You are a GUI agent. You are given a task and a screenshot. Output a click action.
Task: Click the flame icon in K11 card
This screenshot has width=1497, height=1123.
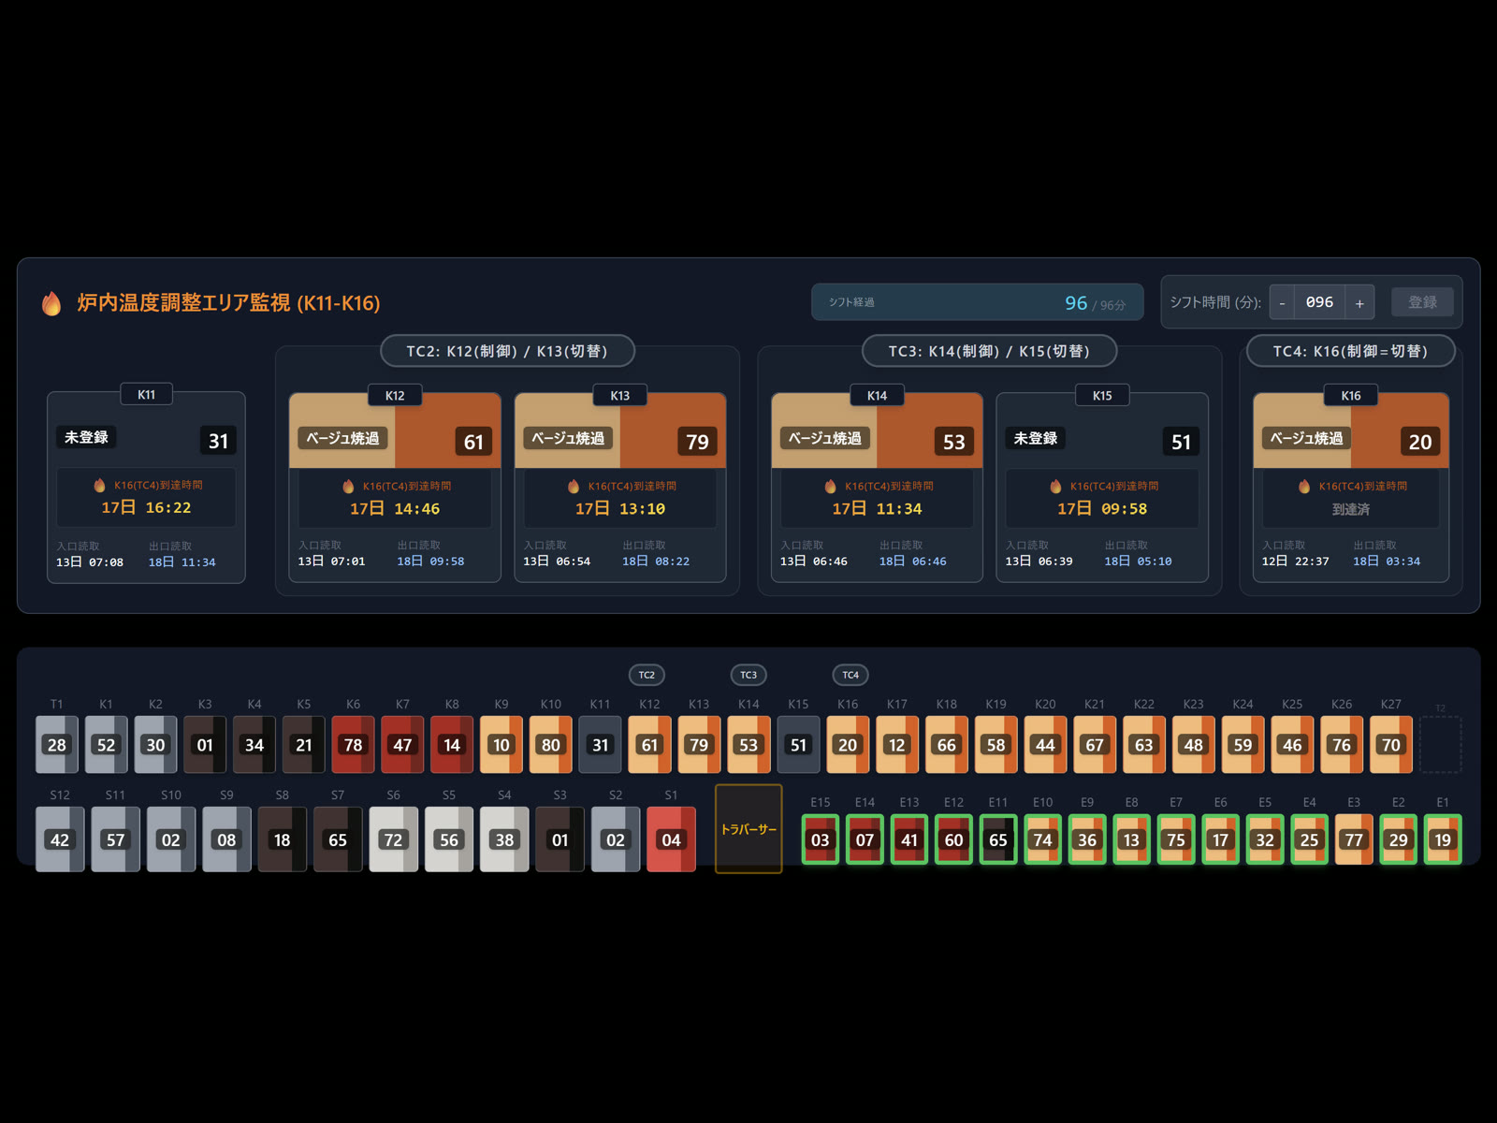click(x=99, y=485)
